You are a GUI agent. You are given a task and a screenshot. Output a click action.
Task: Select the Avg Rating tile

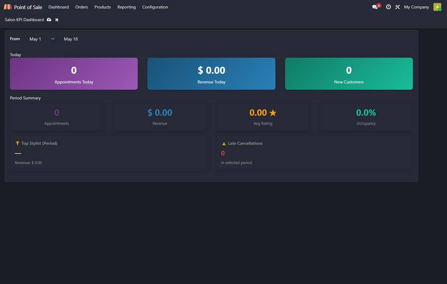(263, 117)
